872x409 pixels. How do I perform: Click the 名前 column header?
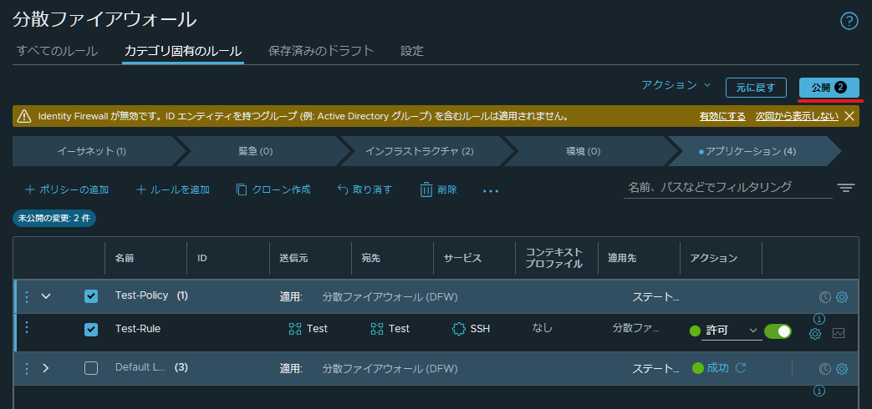125,258
